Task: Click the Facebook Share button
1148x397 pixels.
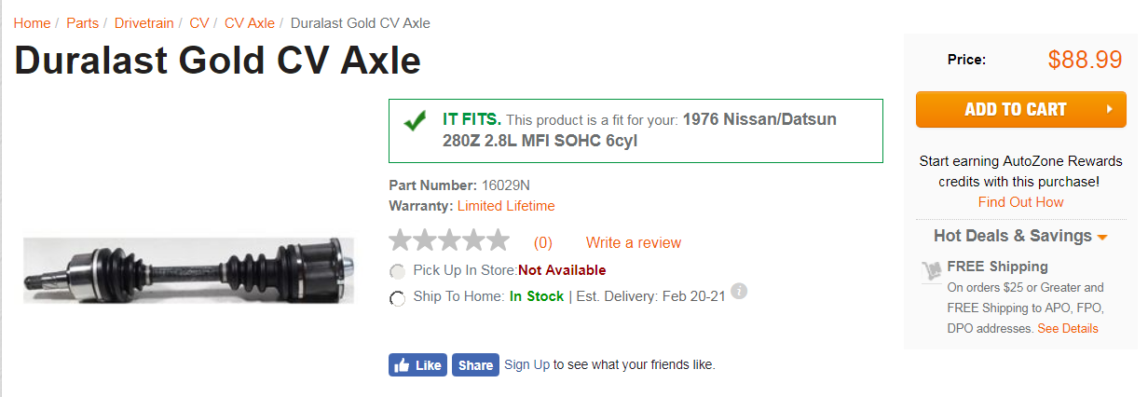Action: 475,365
